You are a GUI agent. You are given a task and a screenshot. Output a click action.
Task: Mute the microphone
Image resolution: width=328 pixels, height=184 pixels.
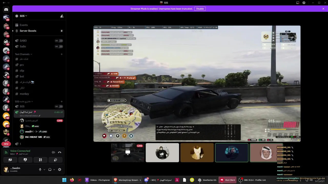40,169
